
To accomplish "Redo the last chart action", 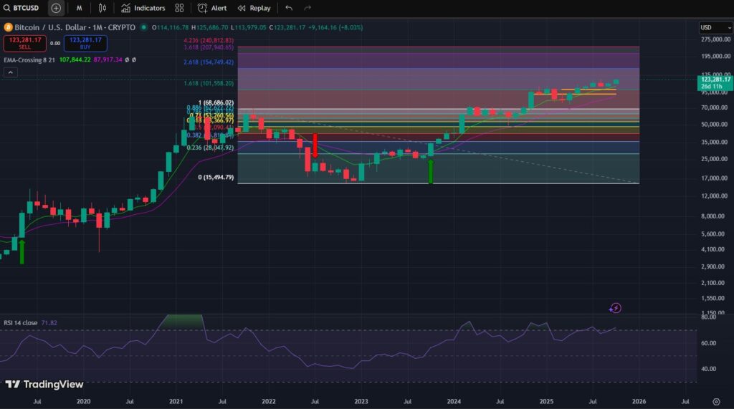I will tap(308, 8).
